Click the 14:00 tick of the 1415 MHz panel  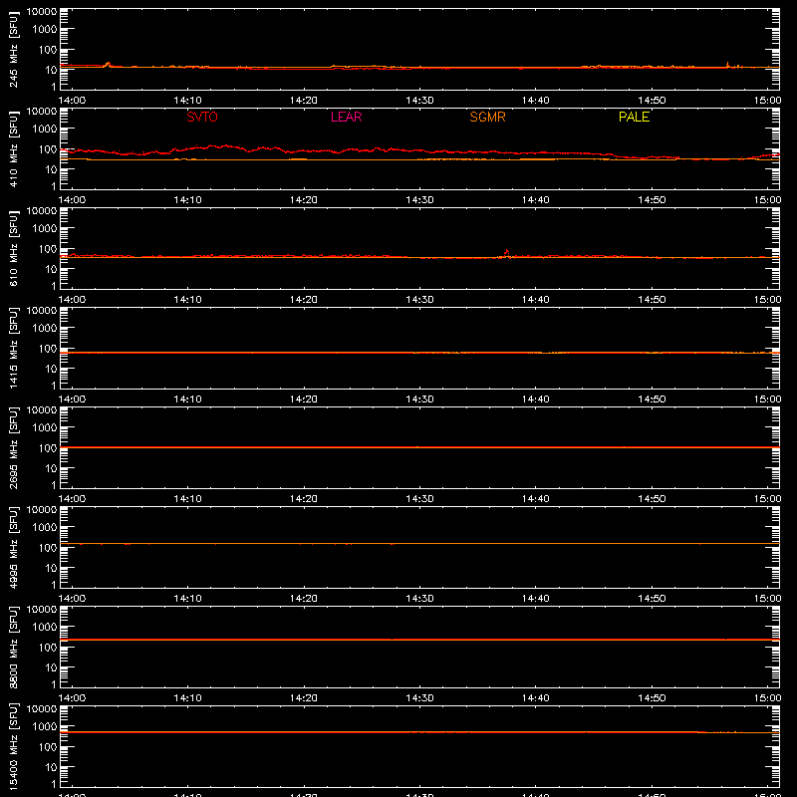pyautogui.click(x=72, y=399)
